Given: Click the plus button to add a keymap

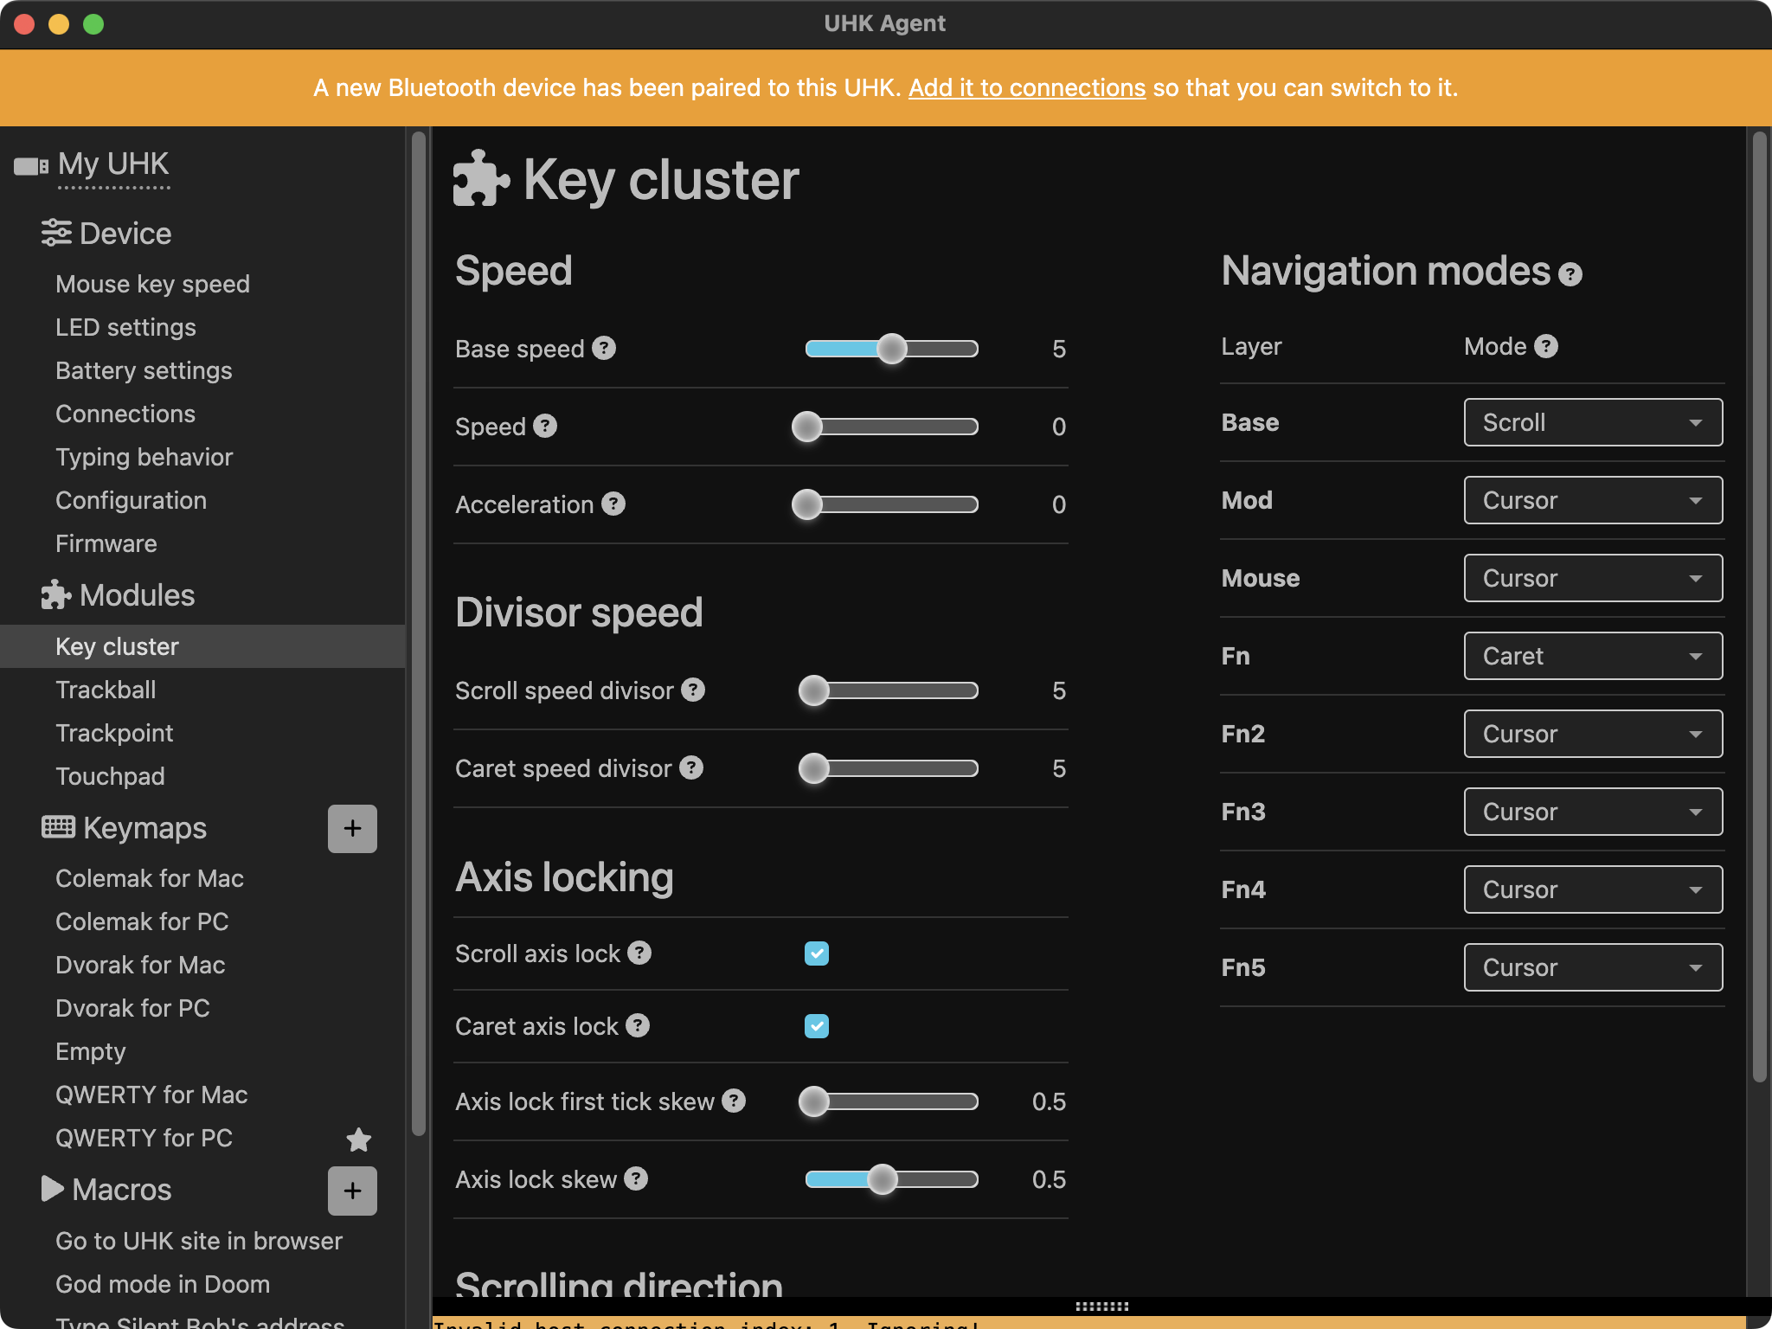Looking at the screenshot, I should coord(352,828).
